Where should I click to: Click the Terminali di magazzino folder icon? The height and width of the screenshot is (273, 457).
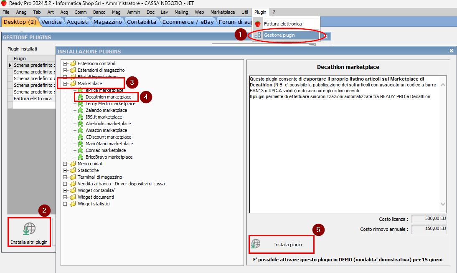(x=73, y=177)
